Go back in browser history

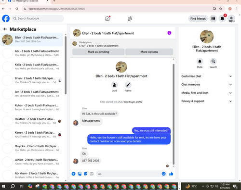tap(3, 9)
